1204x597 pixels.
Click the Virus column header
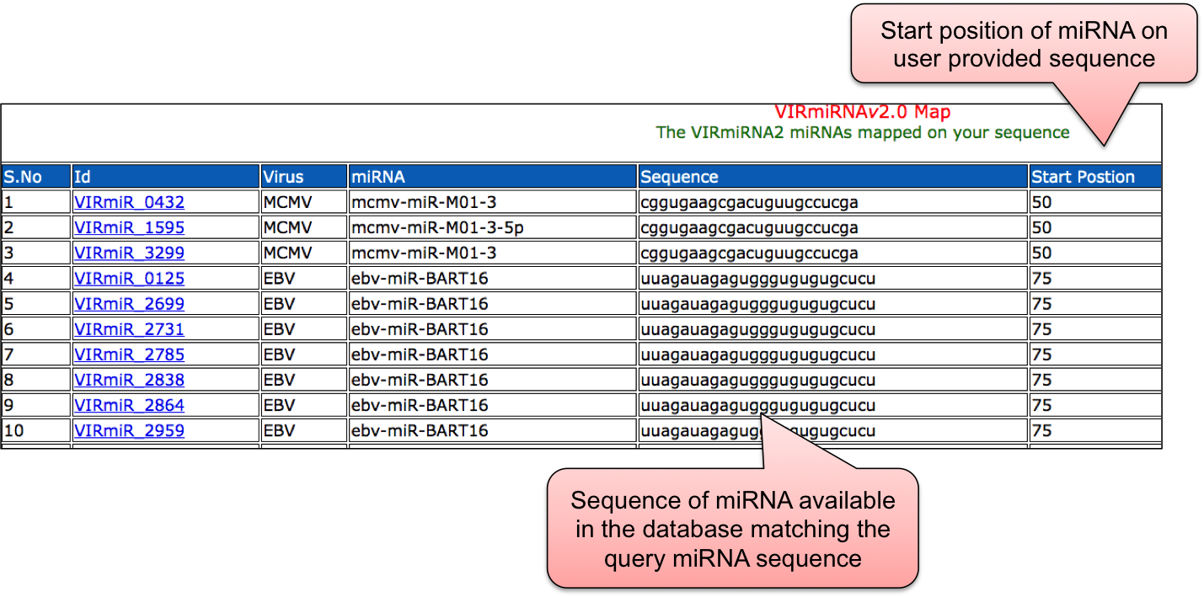point(283,177)
